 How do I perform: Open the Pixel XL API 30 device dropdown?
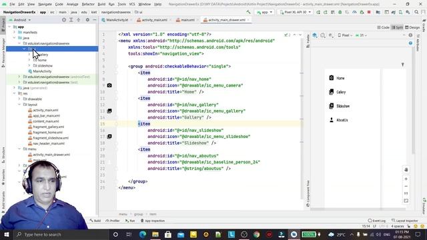295,12
